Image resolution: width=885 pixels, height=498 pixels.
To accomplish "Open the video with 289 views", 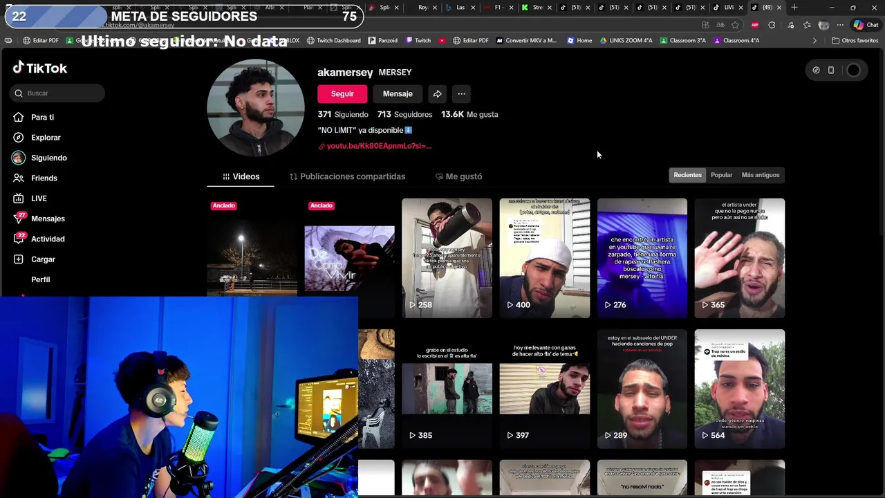I will [x=642, y=389].
